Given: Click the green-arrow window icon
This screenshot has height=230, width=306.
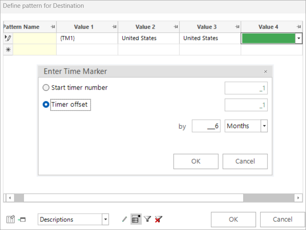Looking at the screenshot, I should click(22, 220).
